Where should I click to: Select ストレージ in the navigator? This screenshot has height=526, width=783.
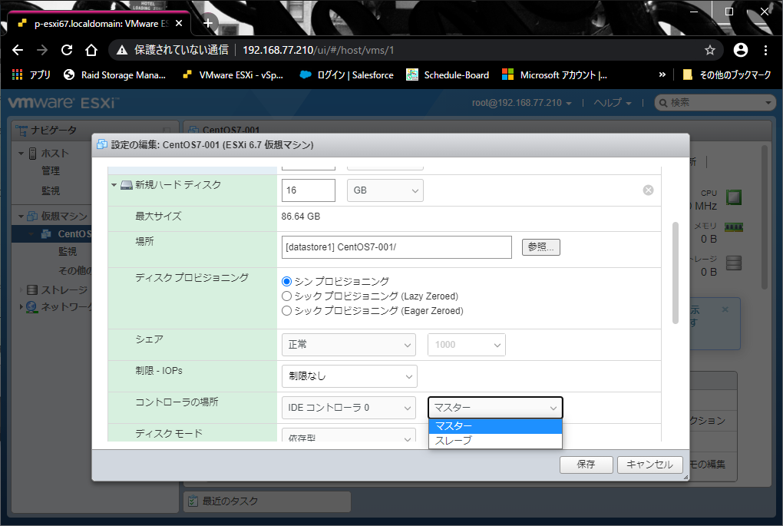pos(64,289)
